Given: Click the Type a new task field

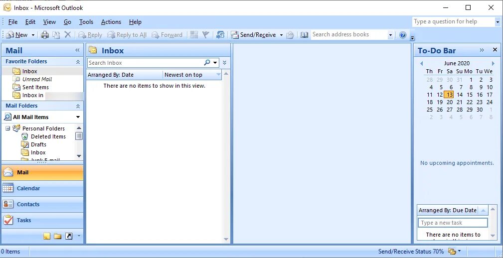Looking at the screenshot, I should (x=453, y=223).
